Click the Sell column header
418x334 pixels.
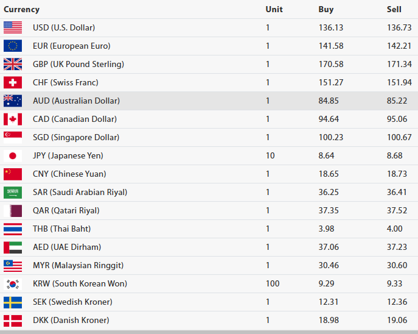coord(394,9)
